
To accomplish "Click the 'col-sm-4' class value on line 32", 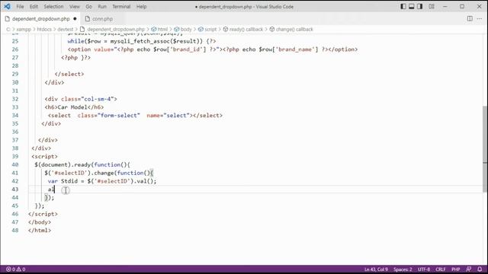I will [98, 99].
